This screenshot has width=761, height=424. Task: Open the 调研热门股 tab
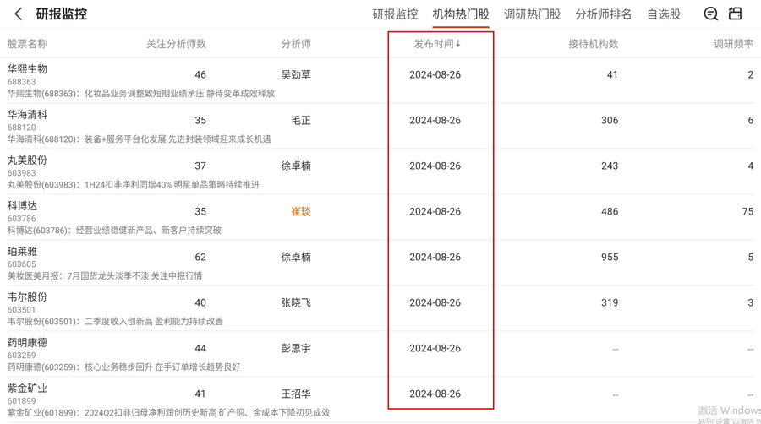tap(532, 14)
